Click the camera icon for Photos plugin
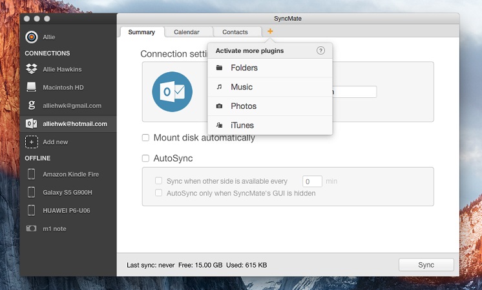Screen dimensions: 482x290 219,106
